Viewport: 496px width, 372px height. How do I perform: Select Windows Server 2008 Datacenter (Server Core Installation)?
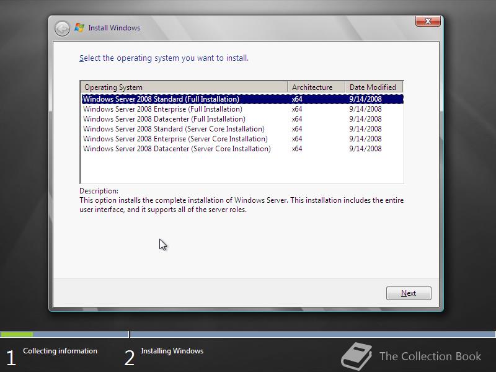point(242,149)
